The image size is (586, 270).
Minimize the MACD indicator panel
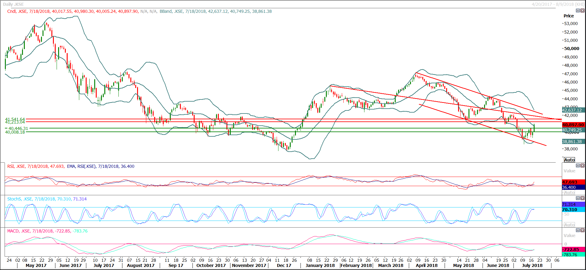578,230
